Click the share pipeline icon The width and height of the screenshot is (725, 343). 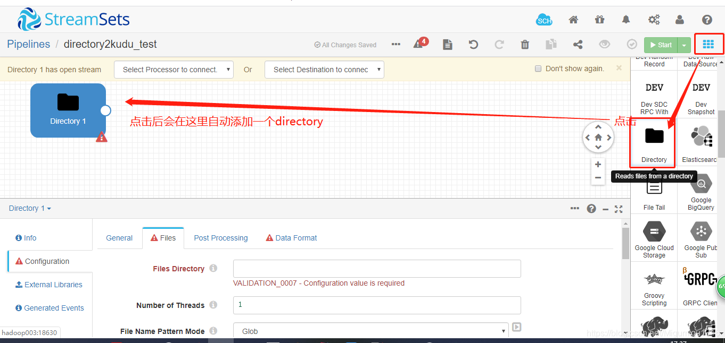click(578, 45)
